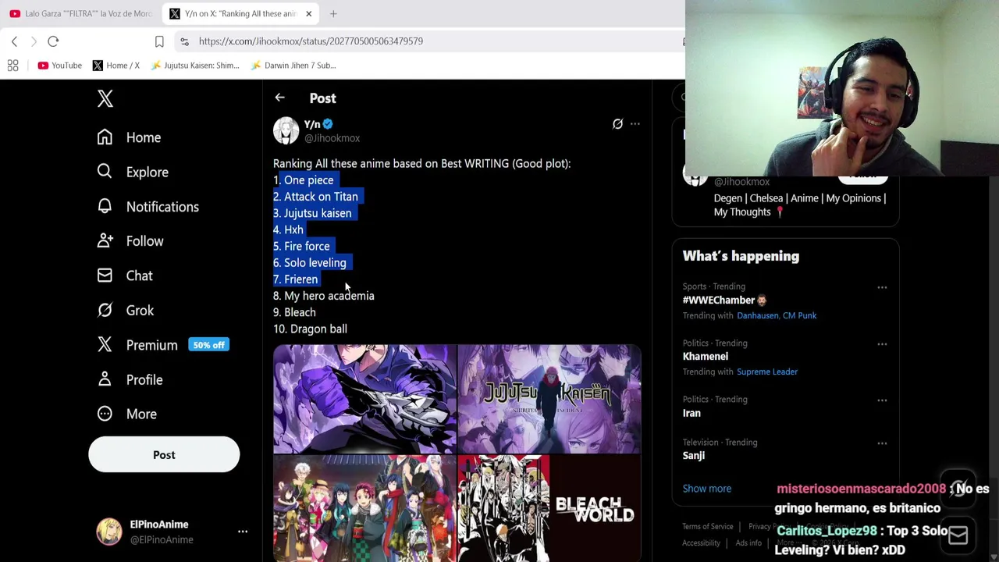
Task: Open options for Iran trend
Action: [882, 400]
